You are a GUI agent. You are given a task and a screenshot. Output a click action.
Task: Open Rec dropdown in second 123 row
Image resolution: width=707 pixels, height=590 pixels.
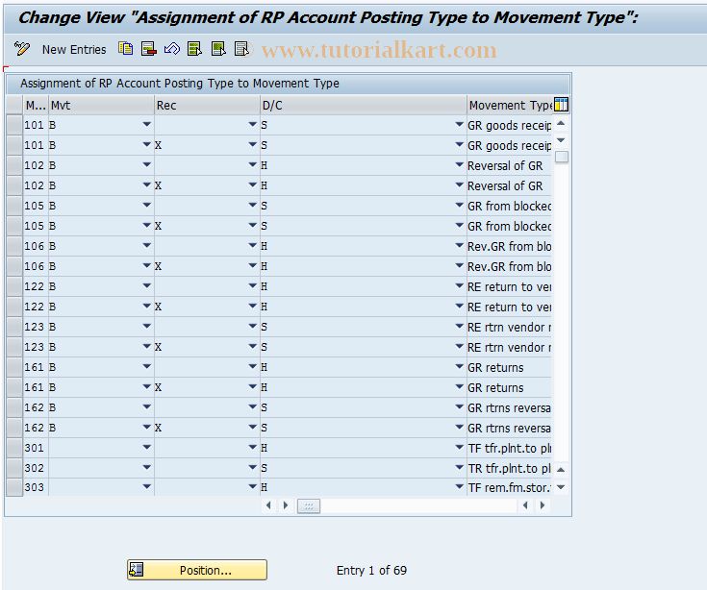tap(252, 346)
